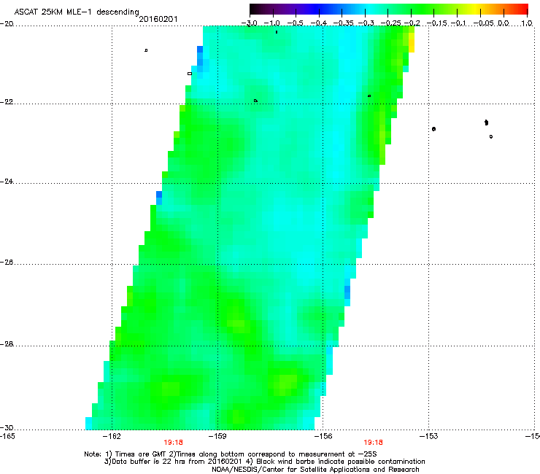Click the '-0.35' color scale label
This screenshot has height=474, width=540.
tap(344, 23)
